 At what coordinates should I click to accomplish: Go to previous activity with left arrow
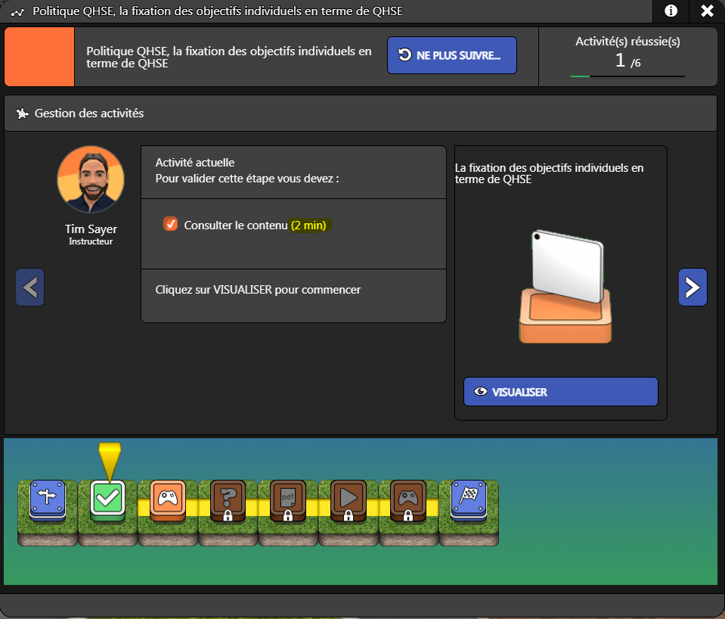pos(30,287)
